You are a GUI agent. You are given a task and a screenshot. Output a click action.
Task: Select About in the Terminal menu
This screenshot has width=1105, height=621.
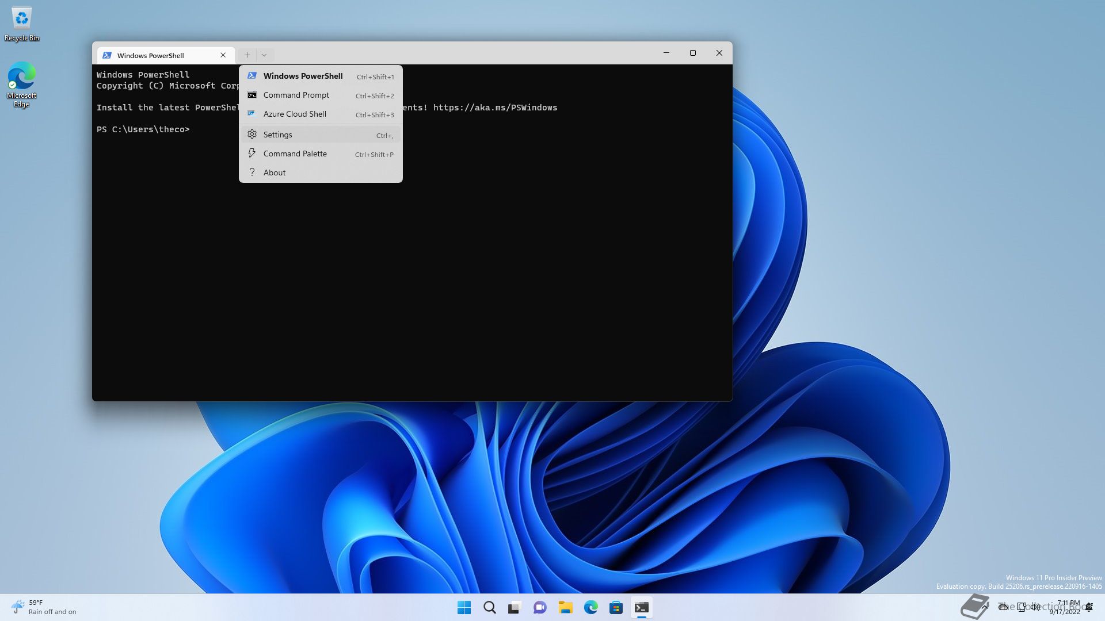click(321, 172)
